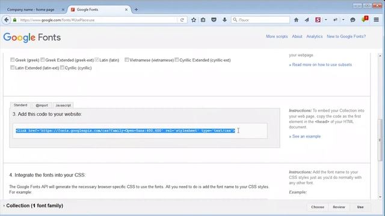
Task: Open the Analytics link
Action: tap(314, 37)
